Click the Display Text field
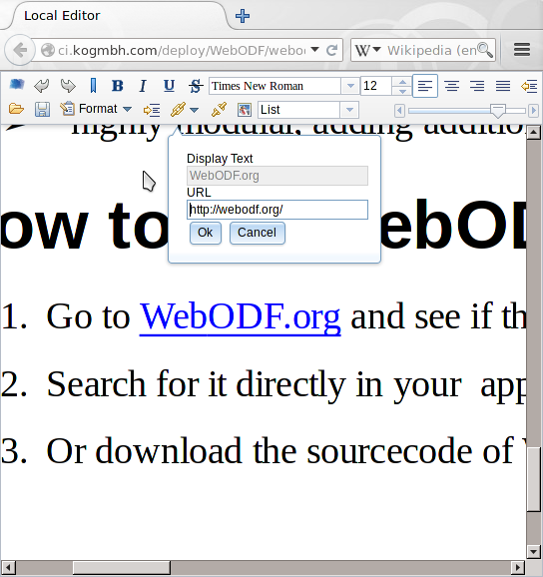 [x=277, y=176]
